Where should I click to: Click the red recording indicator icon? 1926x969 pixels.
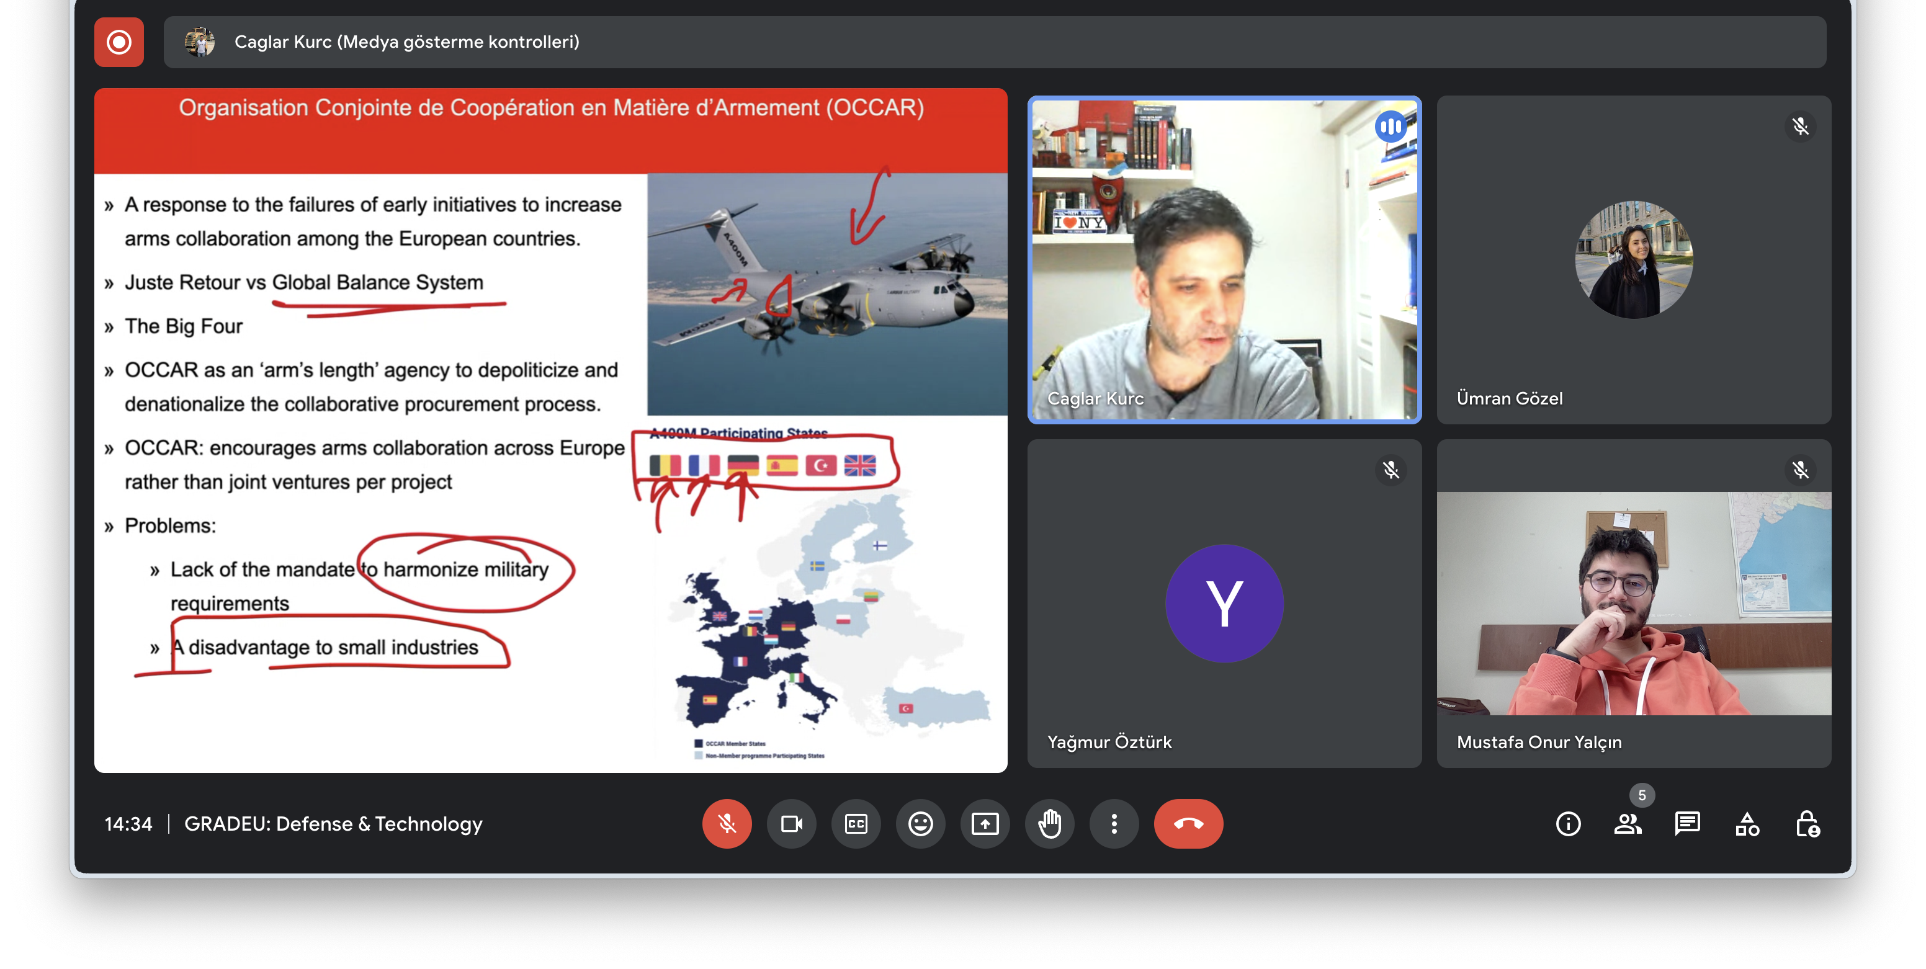[119, 42]
